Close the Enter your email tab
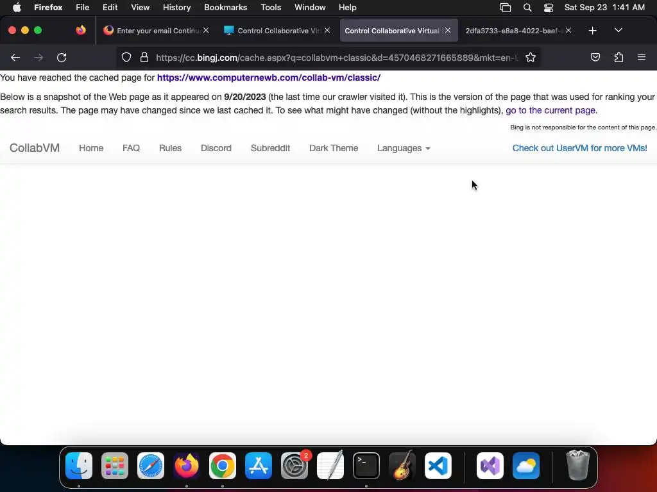The height and width of the screenshot is (492, 657). pos(206,30)
